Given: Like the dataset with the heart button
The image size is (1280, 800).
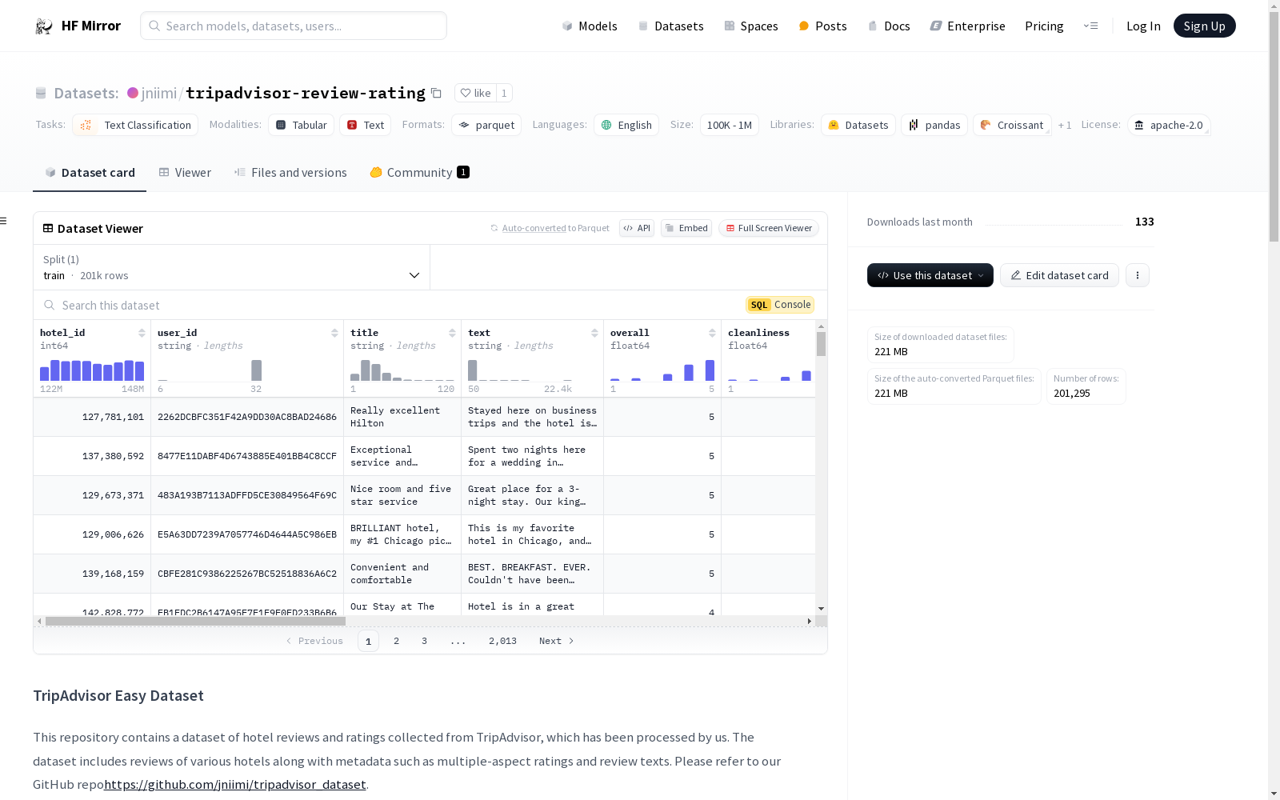Looking at the screenshot, I should [x=475, y=93].
